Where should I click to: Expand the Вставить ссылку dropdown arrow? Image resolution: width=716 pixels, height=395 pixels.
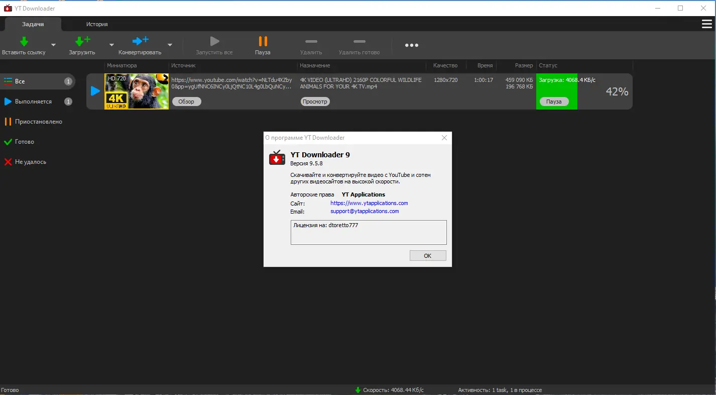coord(53,45)
